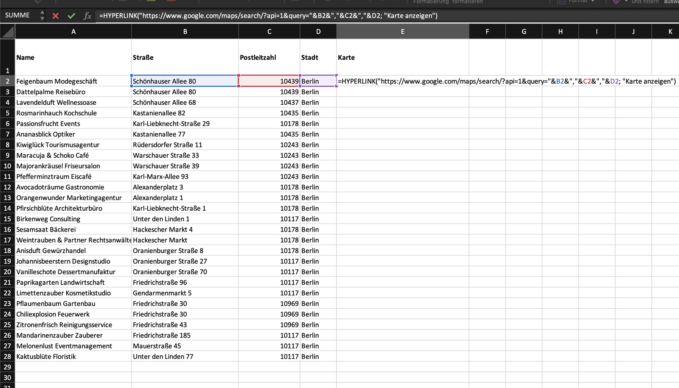This screenshot has width=679, height=388.
Task: Select cell Lavendelduft Wellnessoase
Action: (x=73, y=102)
